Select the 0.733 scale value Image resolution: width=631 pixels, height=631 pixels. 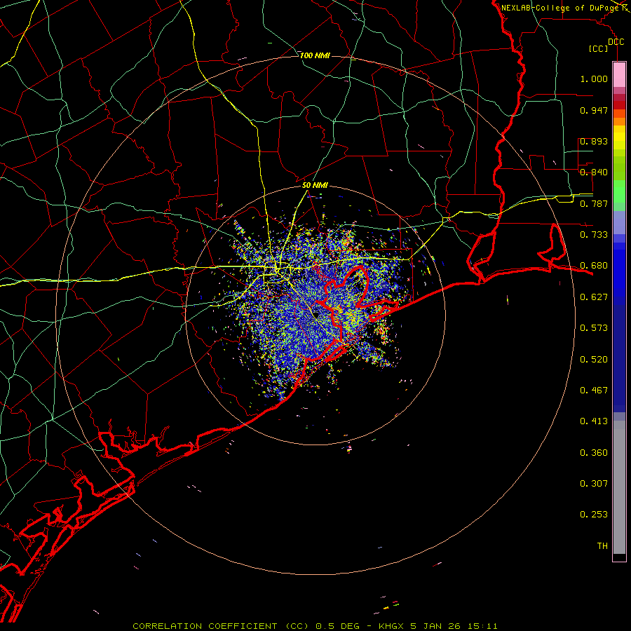coord(594,235)
